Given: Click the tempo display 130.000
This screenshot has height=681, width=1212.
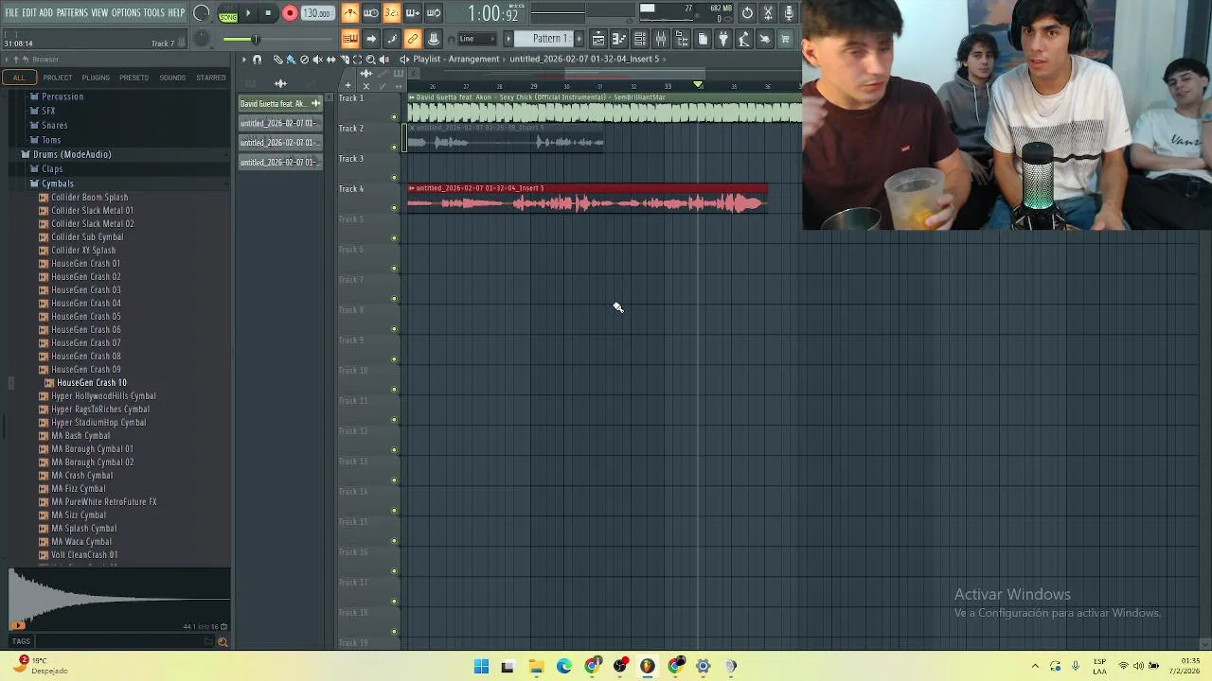Looking at the screenshot, I should [x=317, y=13].
